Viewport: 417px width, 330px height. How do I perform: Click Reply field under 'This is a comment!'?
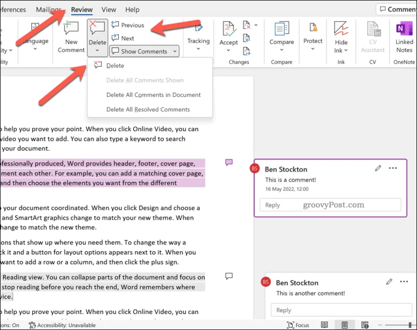(x=330, y=205)
